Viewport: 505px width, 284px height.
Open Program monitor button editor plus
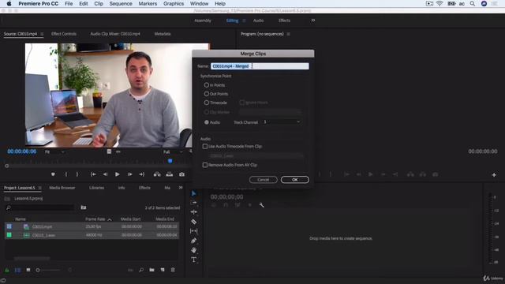pyautogui.click(x=494, y=175)
